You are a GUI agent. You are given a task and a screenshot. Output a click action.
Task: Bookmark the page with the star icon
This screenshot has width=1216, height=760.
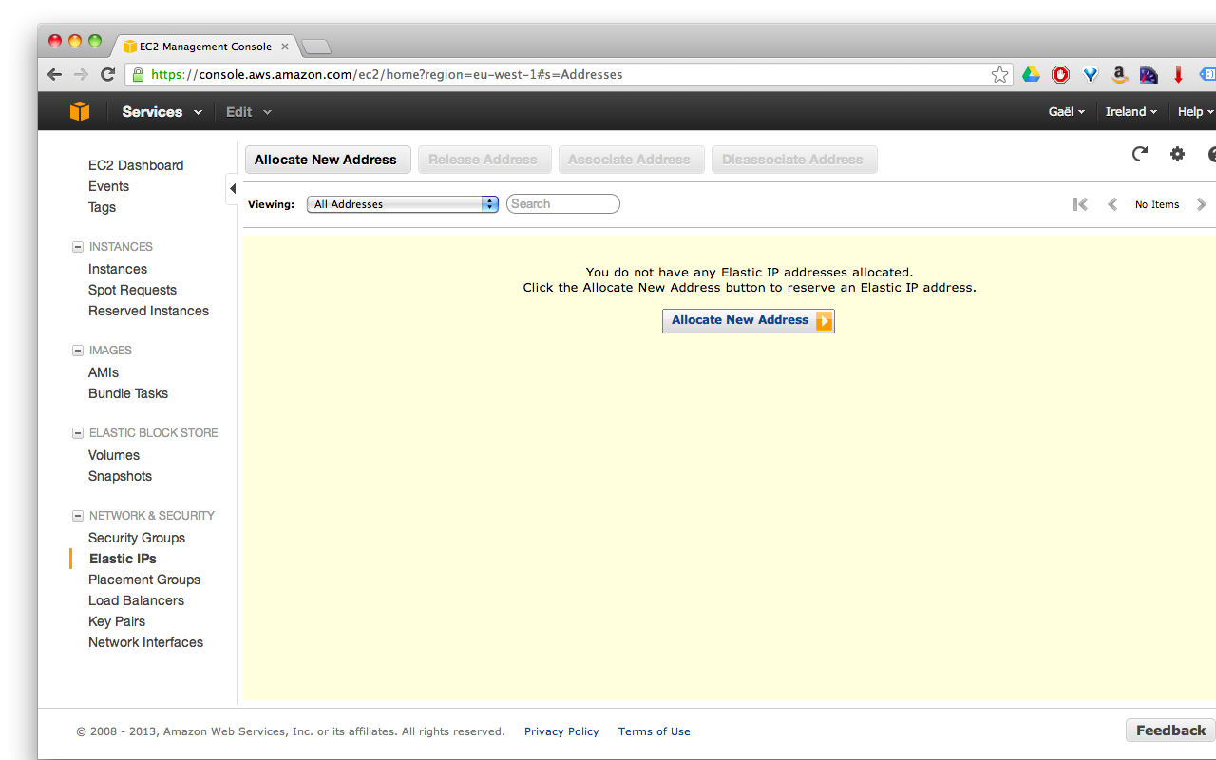(x=999, y=73)
